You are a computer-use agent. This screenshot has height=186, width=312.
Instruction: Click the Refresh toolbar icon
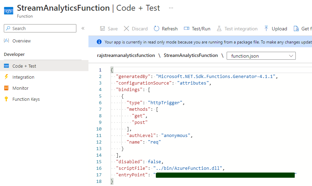click(157, 29)
